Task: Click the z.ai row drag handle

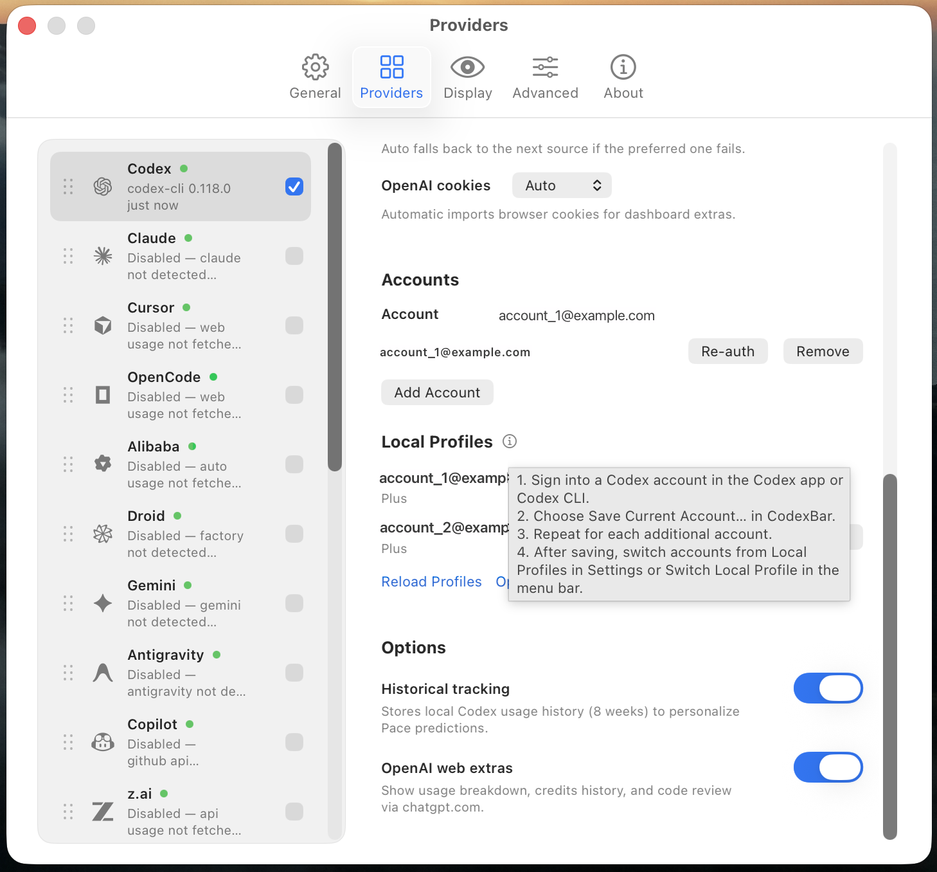Action: [x=68, y=812]
